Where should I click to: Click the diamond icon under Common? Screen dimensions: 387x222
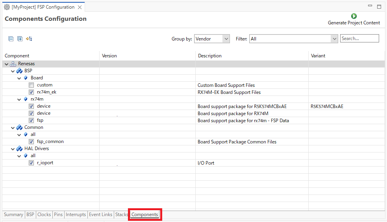pyautogui.click(x=26, y=134)
